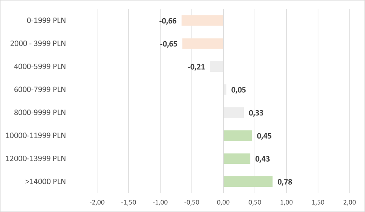Select the 0,33 data label

tap(256, 113)
